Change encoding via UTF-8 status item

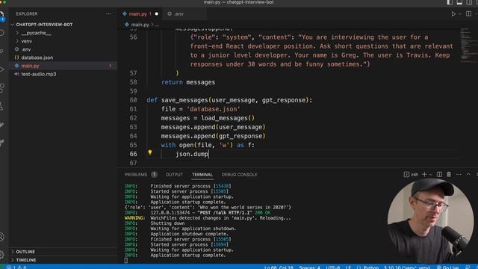click(x=333, y=268)
